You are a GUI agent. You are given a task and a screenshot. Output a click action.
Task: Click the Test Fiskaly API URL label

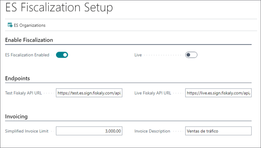pyautogui.click(x=24, y=93)
